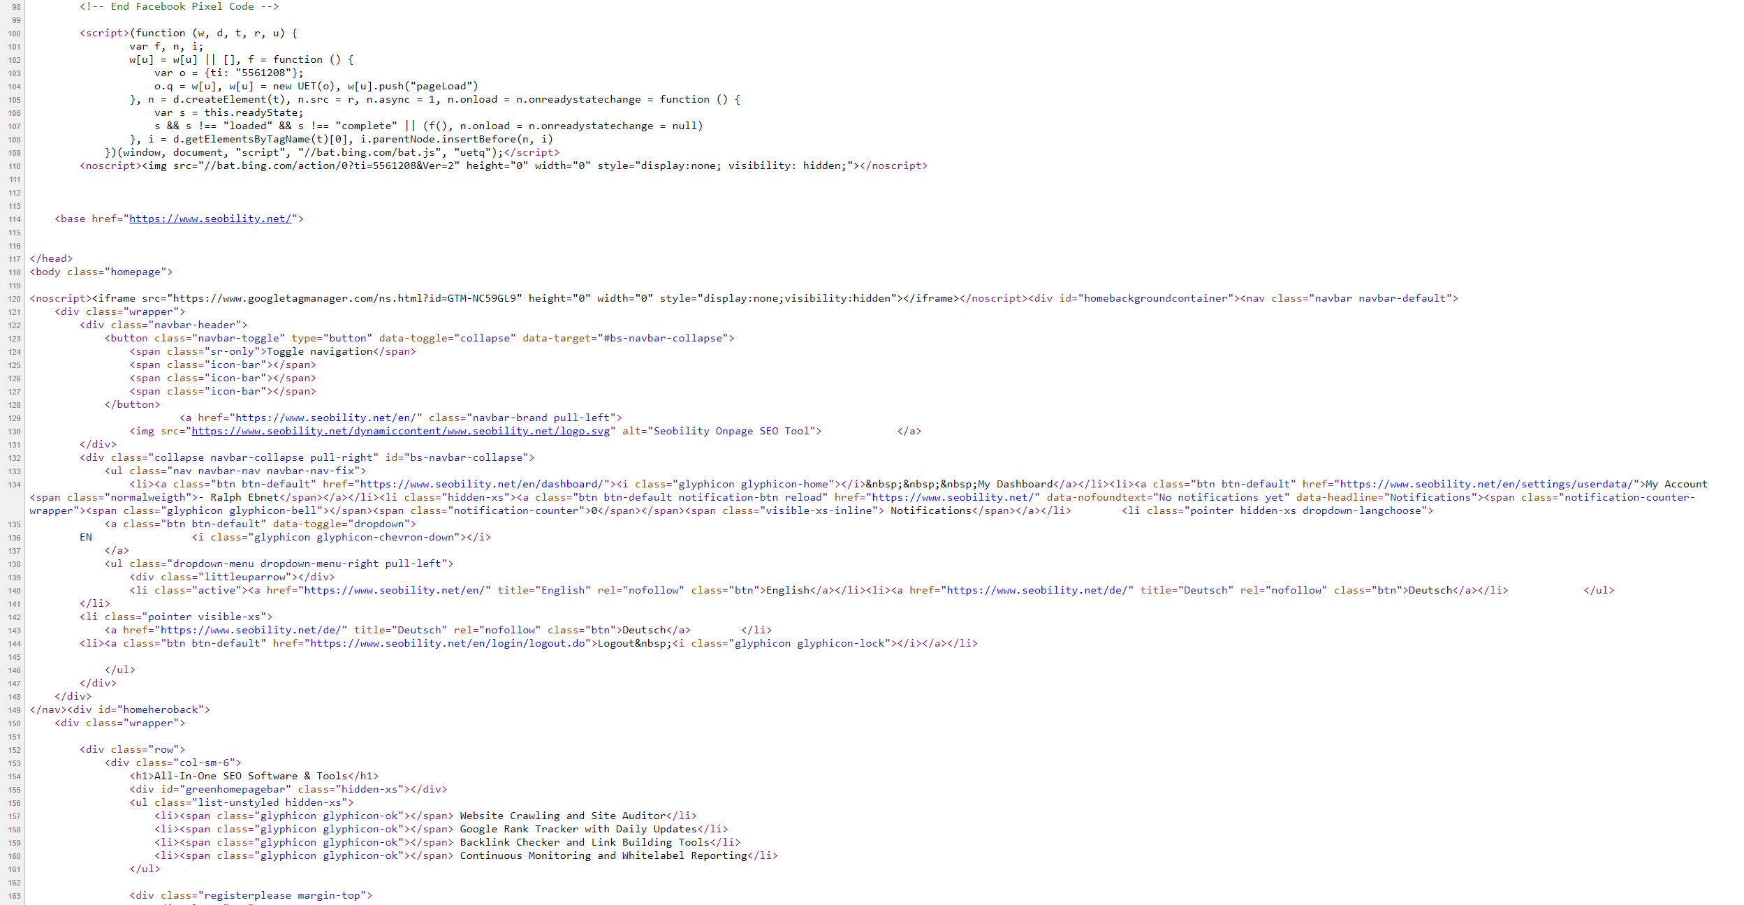
Task: Click the closing </button> tag
Action: click(132, 404)
